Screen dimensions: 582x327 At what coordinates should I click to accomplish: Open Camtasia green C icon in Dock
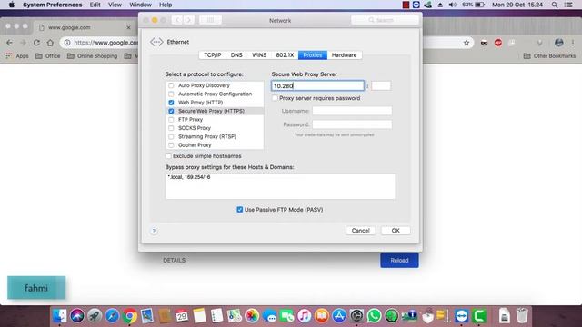pyautogui.click(x=479, y=316)
